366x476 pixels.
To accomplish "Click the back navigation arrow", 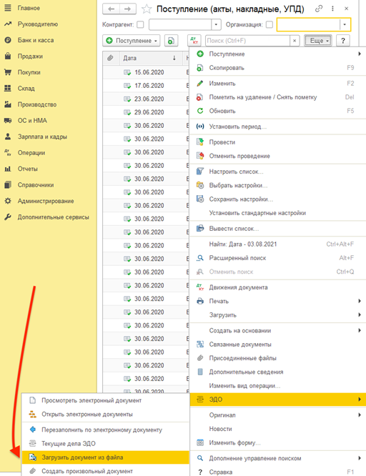I will click(112, 9).
